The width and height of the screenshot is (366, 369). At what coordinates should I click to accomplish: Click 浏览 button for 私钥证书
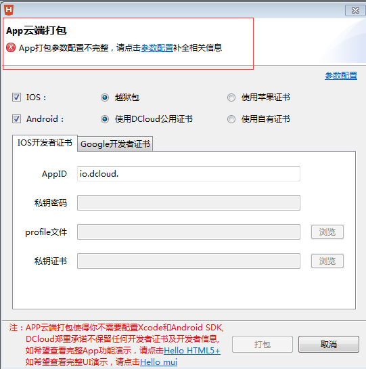[x=327, y=261]
